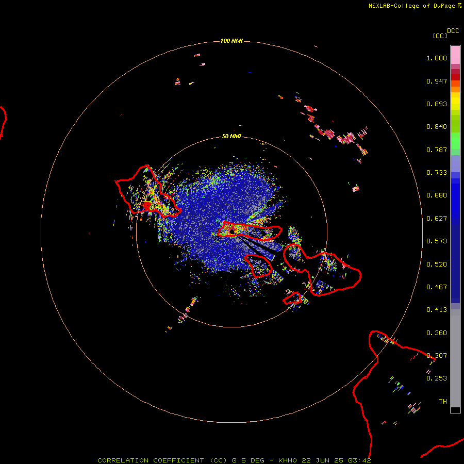This screenshot has width=464, height=464.
Task: Click the DCC label above the color scale
Action: pos(453,31)
